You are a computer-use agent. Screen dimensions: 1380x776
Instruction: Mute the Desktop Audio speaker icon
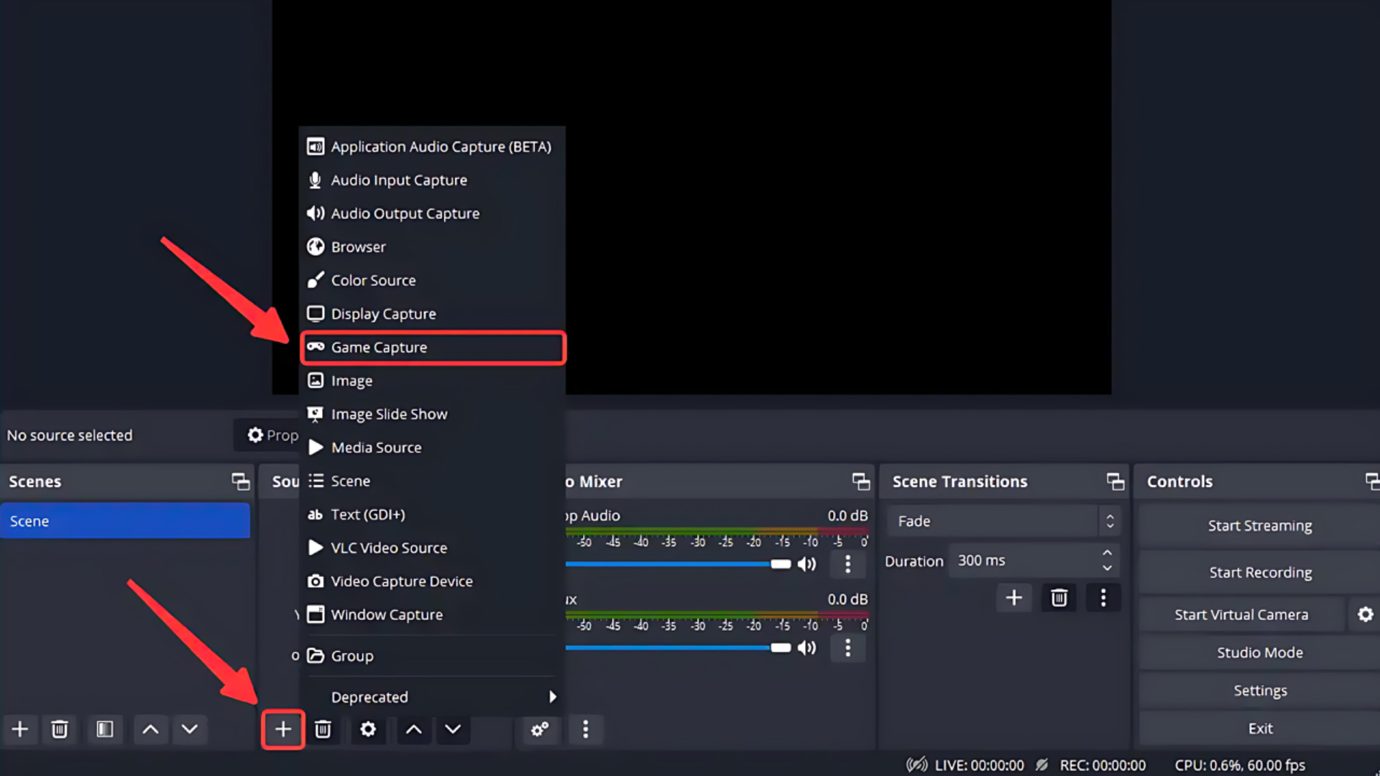806,564
